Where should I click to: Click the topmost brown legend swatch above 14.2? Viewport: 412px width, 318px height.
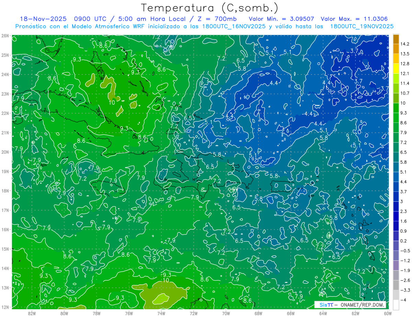[x=396, y=39]
